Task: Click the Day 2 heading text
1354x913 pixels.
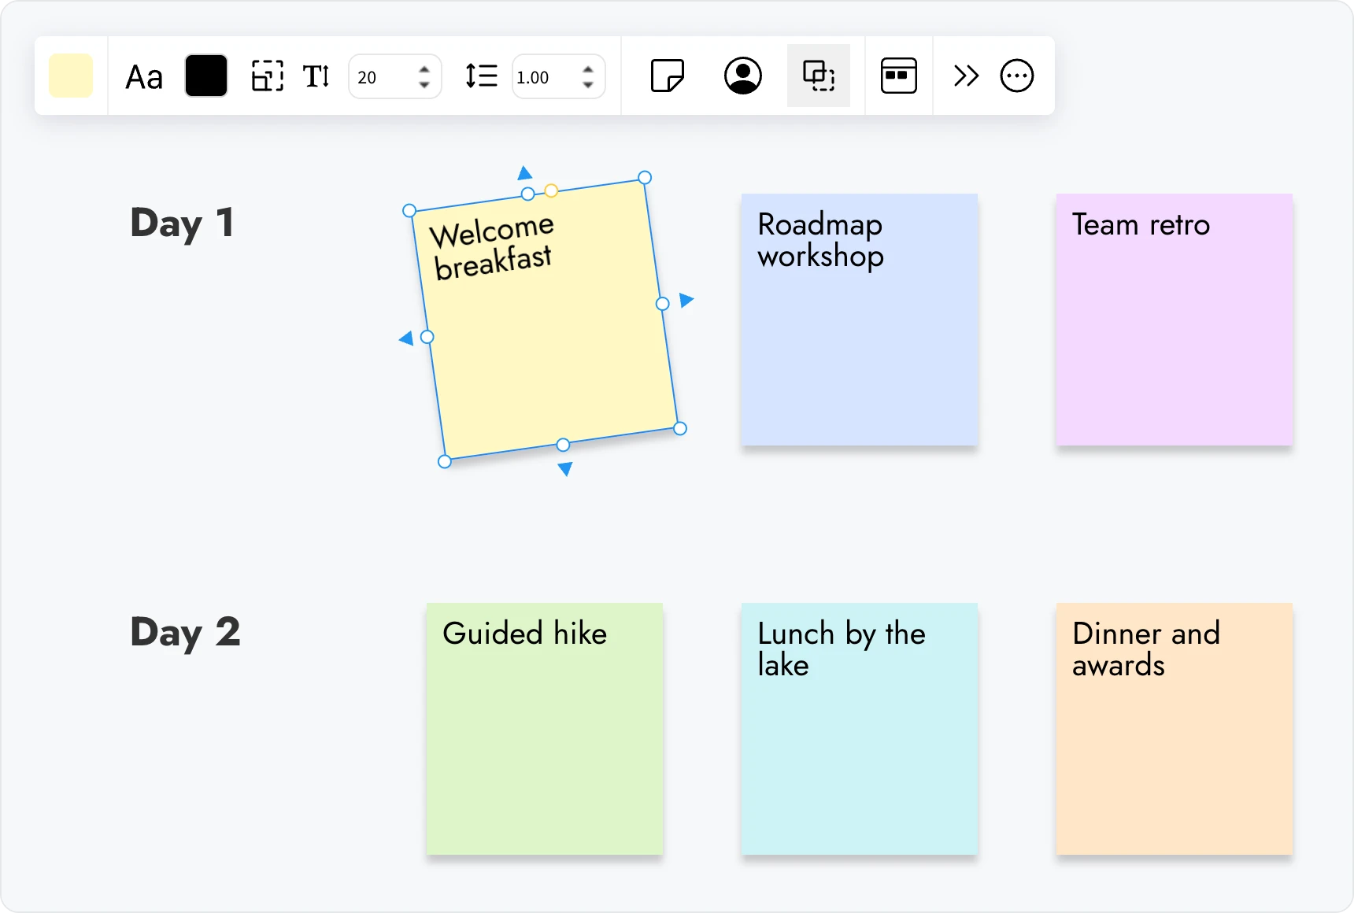Action: tap(185, 633)
